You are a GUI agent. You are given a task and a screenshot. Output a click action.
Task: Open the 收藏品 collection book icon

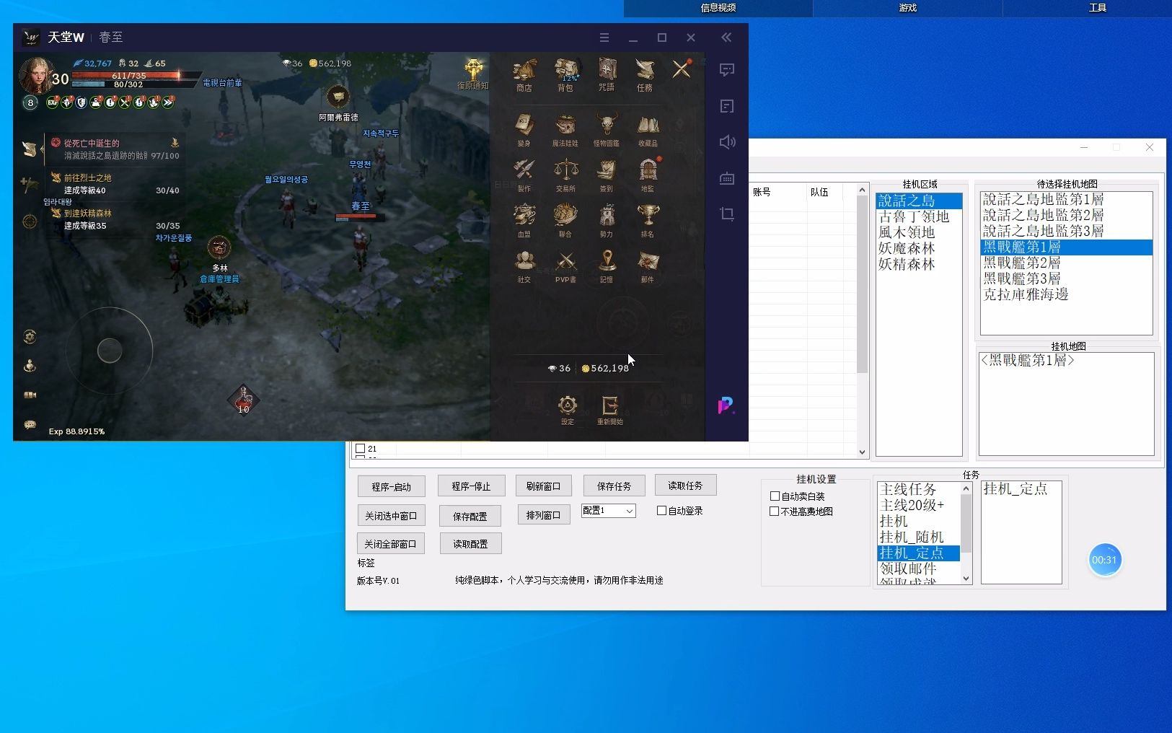[648, 129]
